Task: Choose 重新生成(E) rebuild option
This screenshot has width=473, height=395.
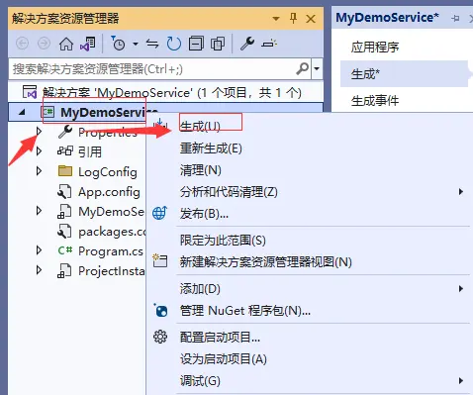Action: click(211, 148)
